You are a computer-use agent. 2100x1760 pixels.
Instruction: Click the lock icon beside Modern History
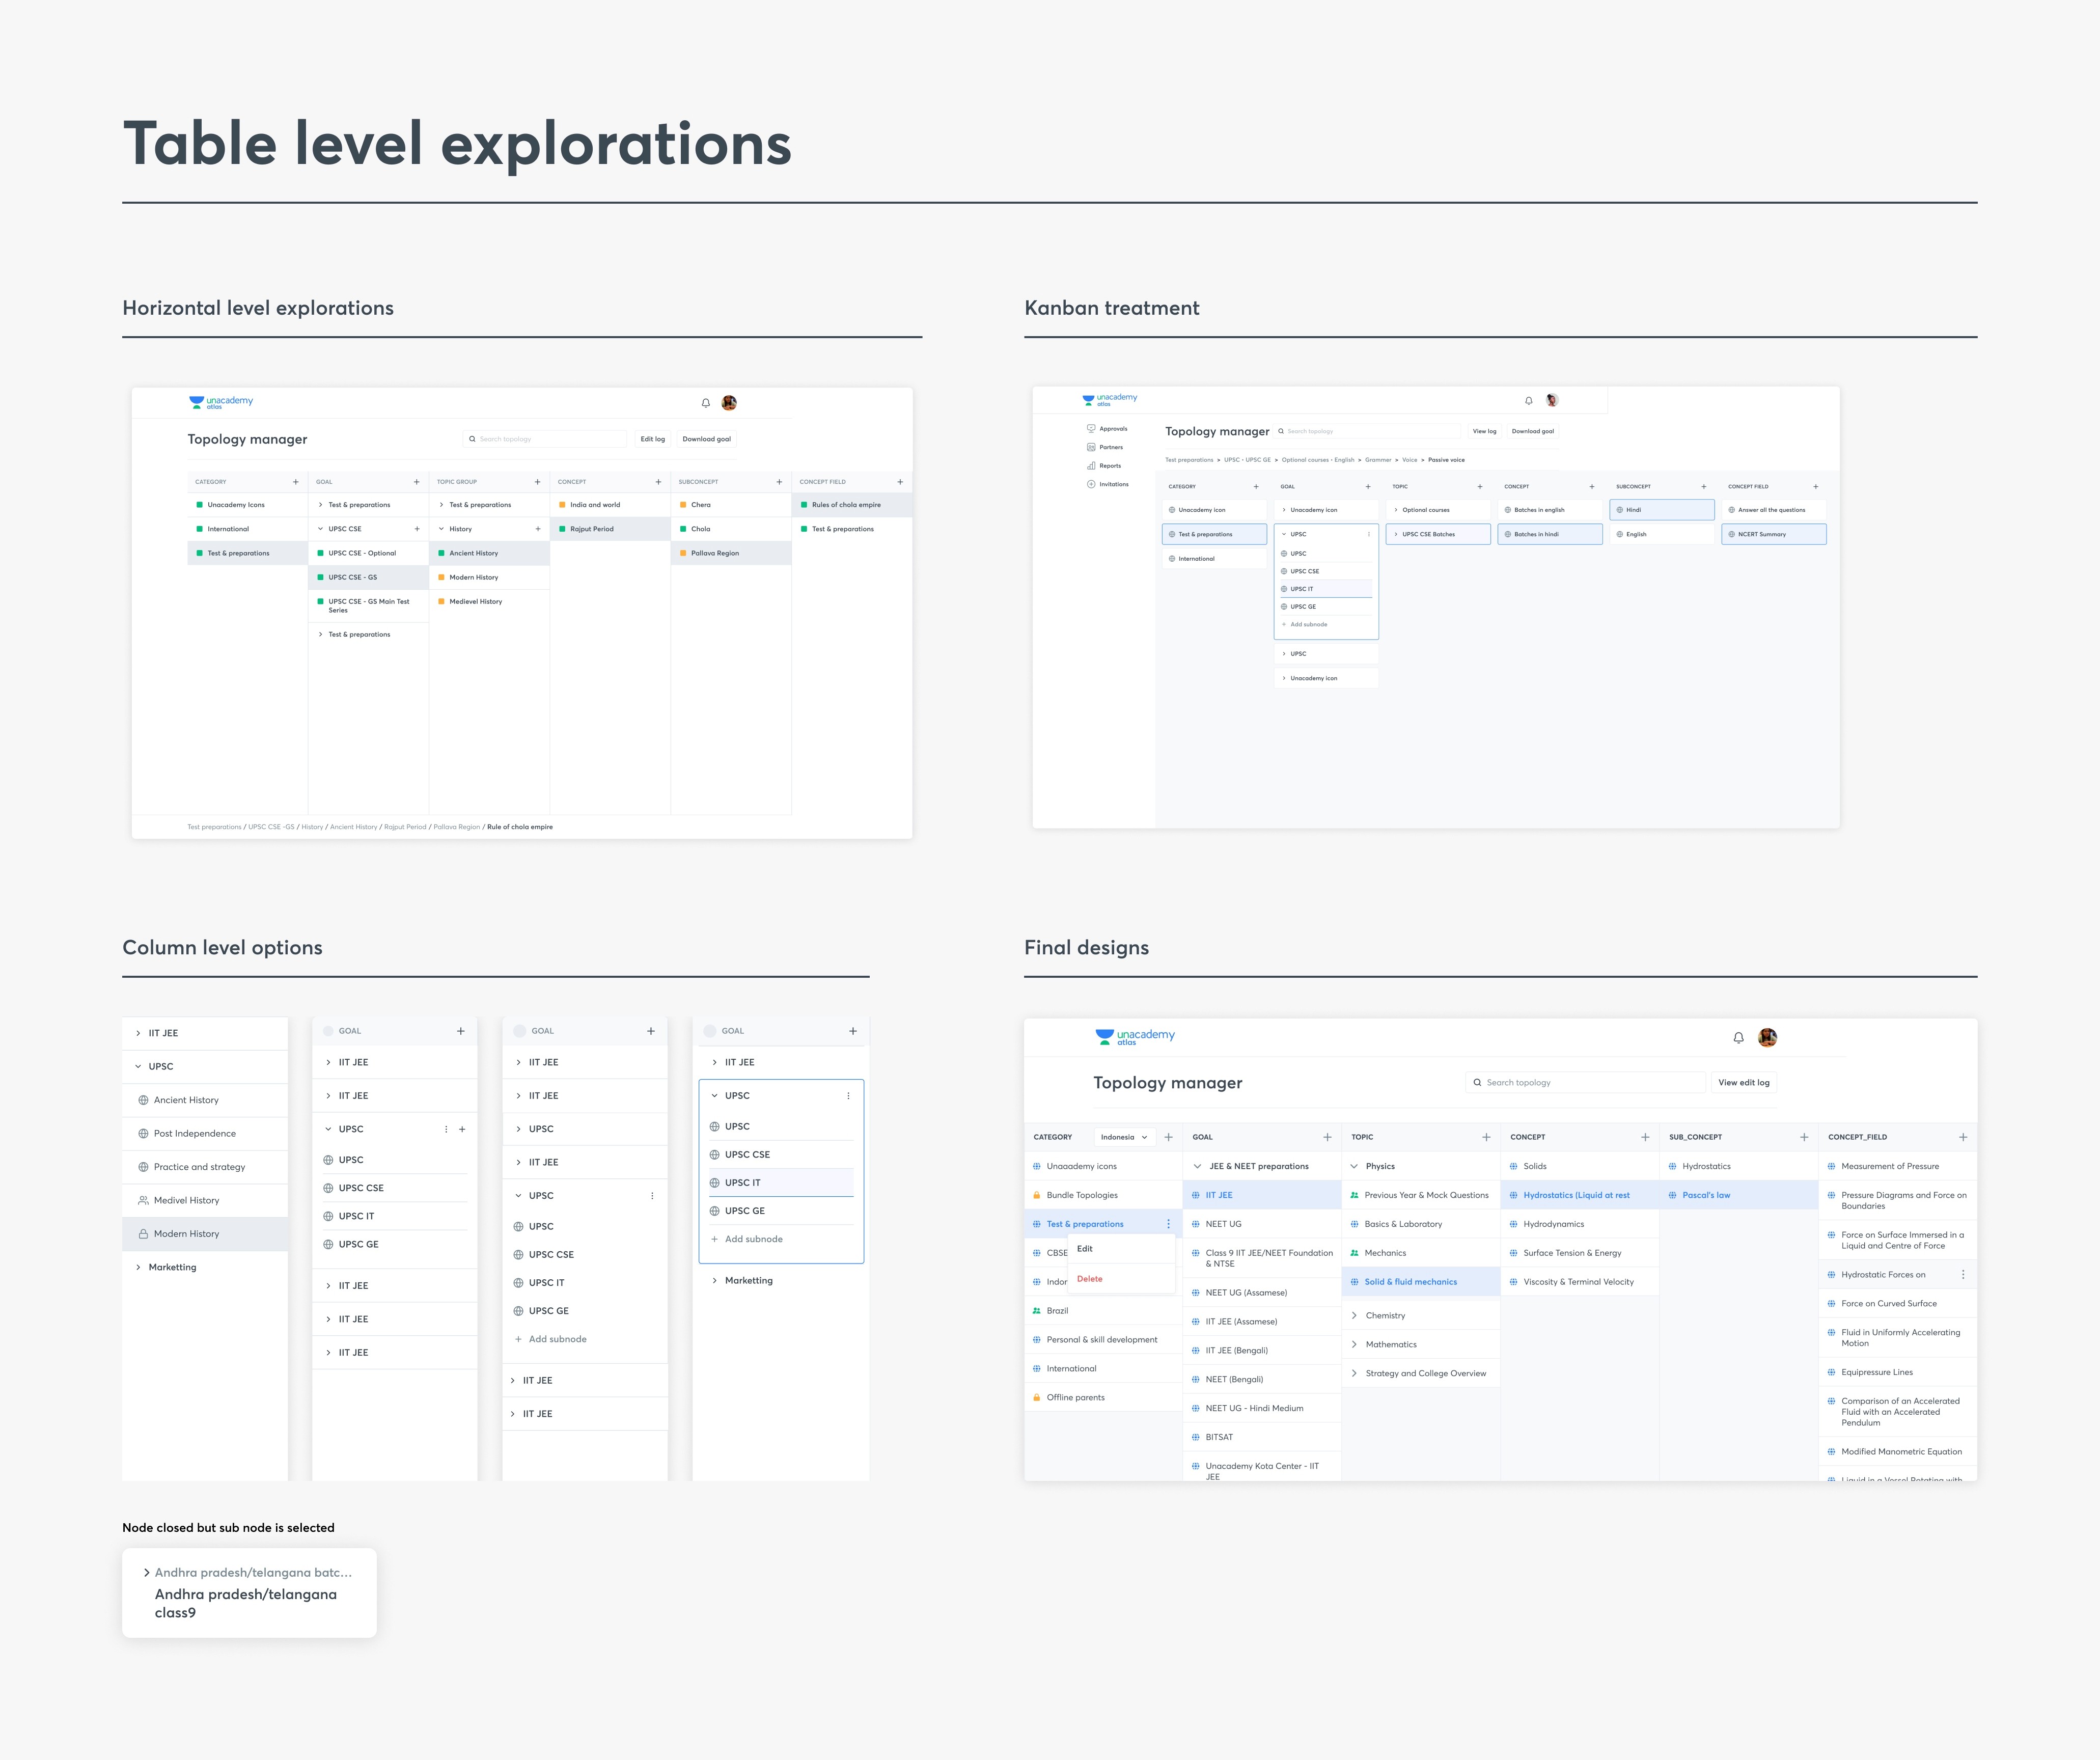143,1234
